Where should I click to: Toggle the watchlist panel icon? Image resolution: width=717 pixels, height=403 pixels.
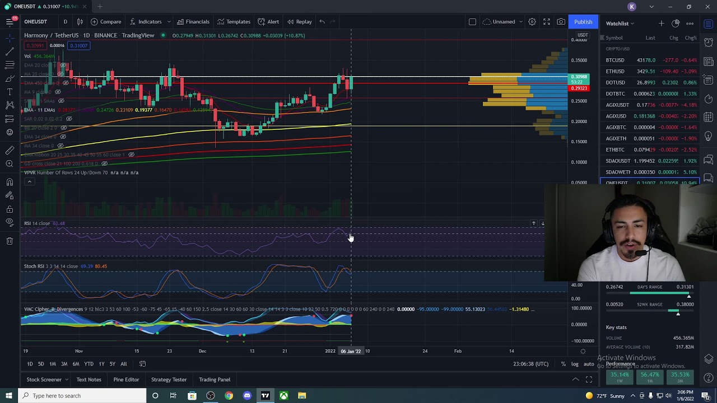pyautogui.click(x=709, y=24)
